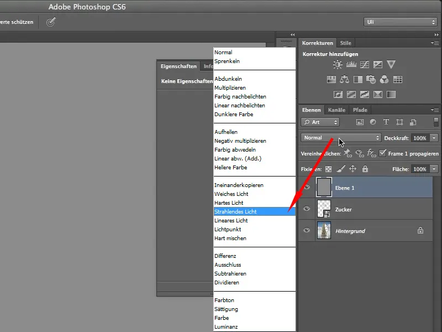Open the layer blend mode dropdown
Image resolution: width=442 pixels, height=332 pixels.
tap(341, 138)
